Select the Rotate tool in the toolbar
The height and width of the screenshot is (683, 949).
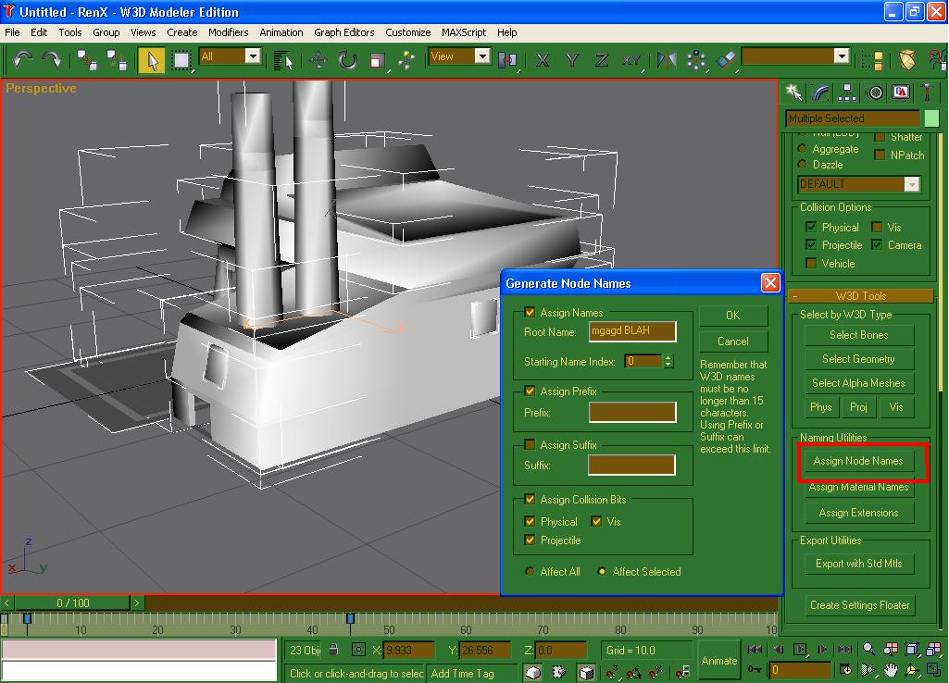[348, 60]
